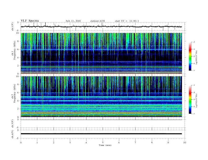Click the thick ch.4 voltage trace
This screenshot has height=160, width=208.
(x=101, y=134)
